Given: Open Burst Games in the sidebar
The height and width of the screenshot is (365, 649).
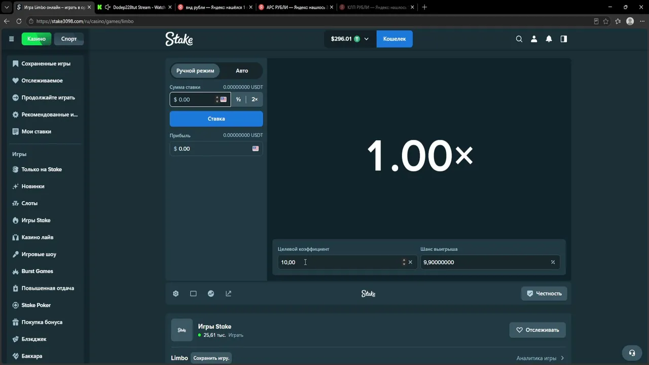Looking at the screenshot, I should (45, 271).
